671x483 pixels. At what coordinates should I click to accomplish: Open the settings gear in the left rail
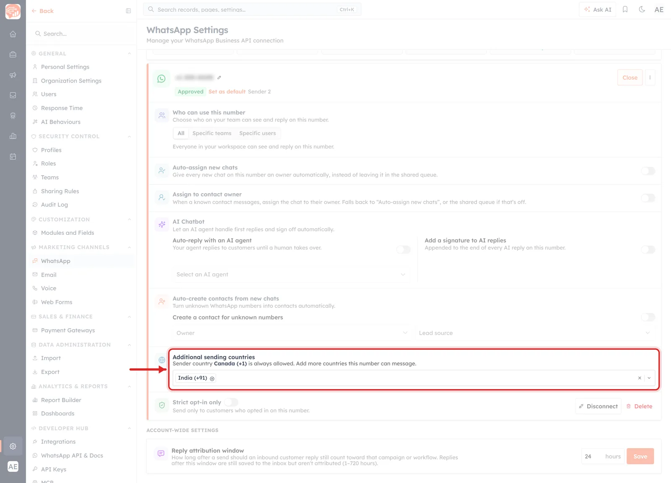pyautogui.click(x=13, y=446)
